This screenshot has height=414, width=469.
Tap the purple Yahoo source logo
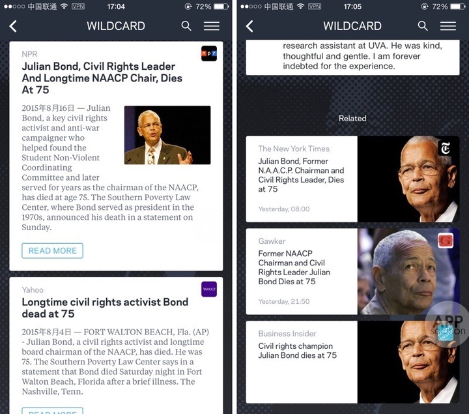point(209,289)
